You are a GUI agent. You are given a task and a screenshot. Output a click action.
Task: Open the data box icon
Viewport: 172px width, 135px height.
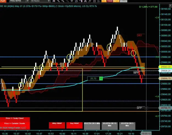[x=76, y=1]
